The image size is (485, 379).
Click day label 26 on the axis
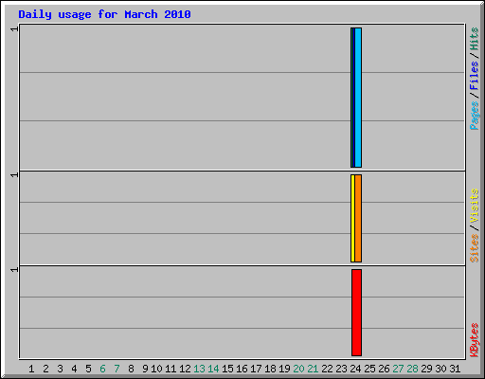point(384,369)
